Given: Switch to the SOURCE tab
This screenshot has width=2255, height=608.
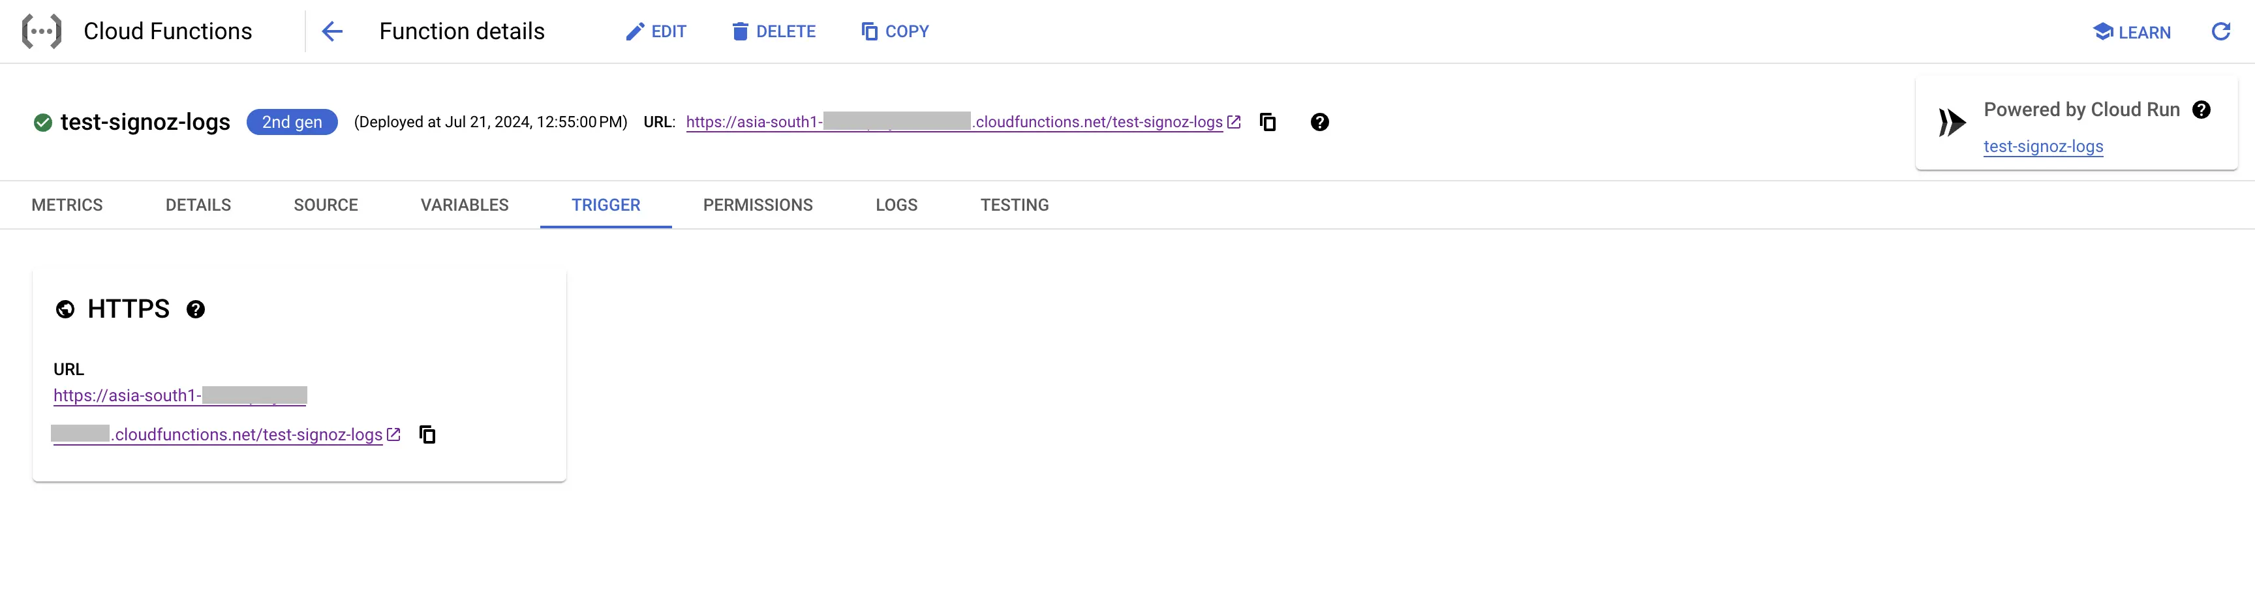Looking at the screenshot, I should 326,205.
